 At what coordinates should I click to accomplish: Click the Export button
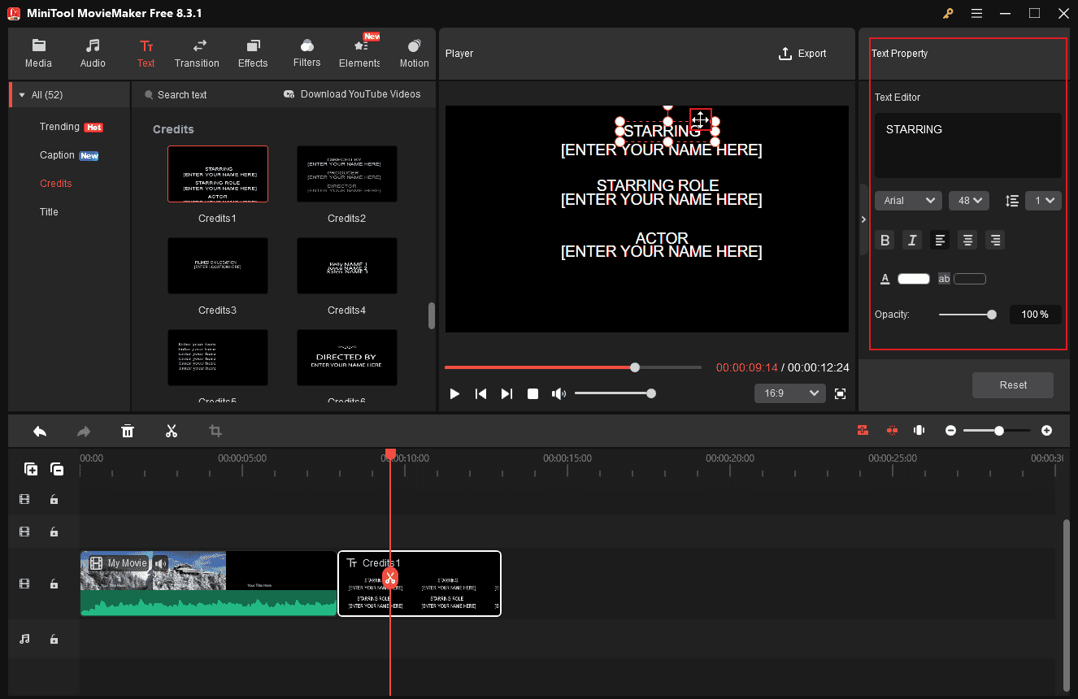(x=802, y=53)
